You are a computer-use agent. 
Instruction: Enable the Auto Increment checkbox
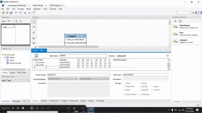[124, 94]
